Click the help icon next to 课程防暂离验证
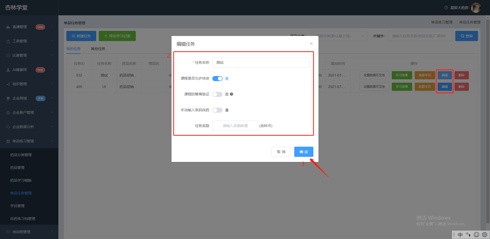 coord(231,94)
